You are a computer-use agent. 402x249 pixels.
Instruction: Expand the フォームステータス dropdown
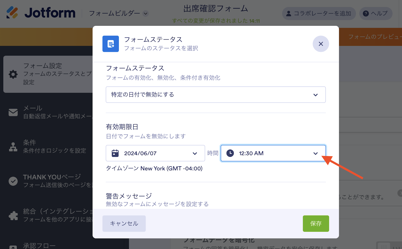[x=216, y=95]
